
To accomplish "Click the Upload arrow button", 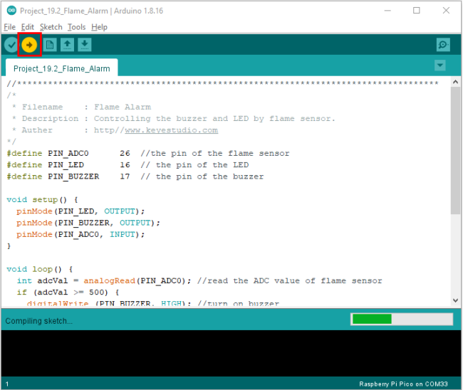I will pyautogui.click(x=29, y=45).
